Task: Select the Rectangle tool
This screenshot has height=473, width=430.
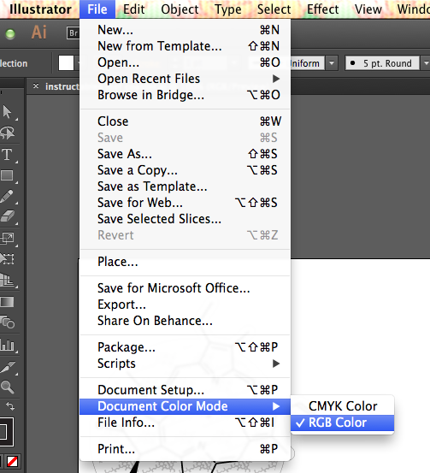Action: [7, 175]
